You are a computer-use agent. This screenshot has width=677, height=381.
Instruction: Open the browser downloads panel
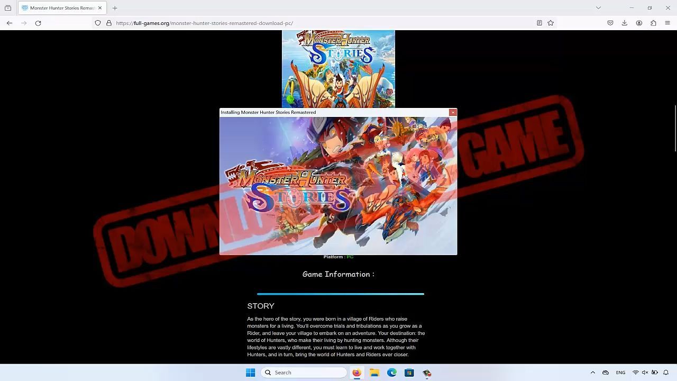click(625, 23)
